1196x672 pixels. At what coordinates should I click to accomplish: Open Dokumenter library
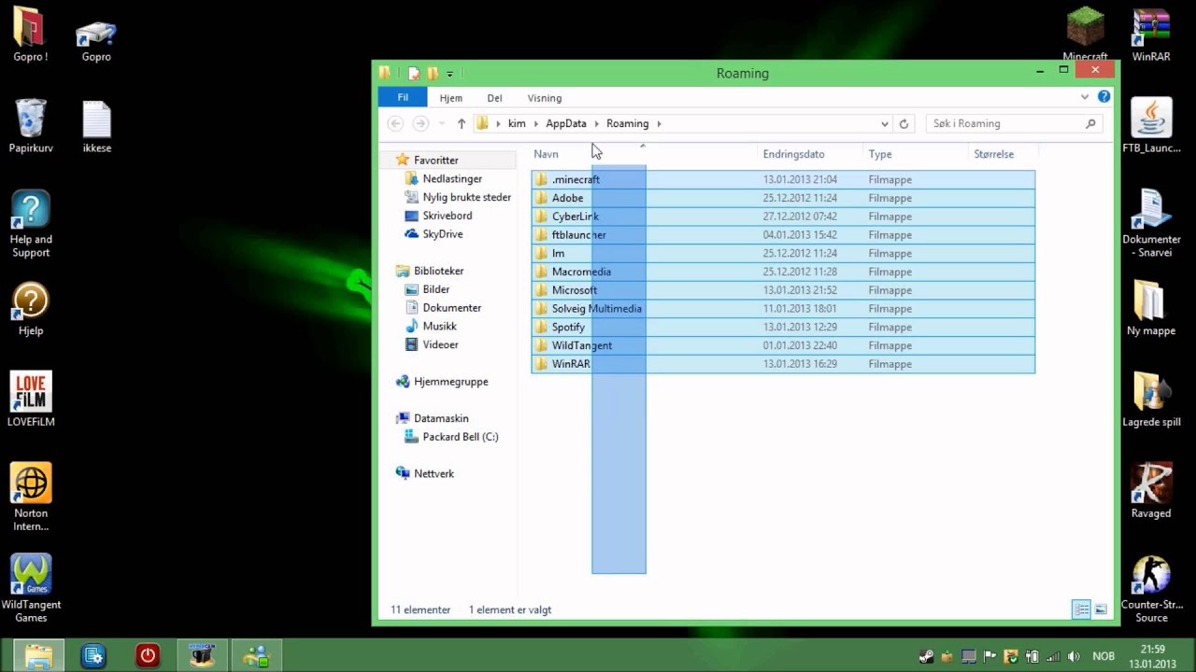pyautogui.click(x=451, y=308)
